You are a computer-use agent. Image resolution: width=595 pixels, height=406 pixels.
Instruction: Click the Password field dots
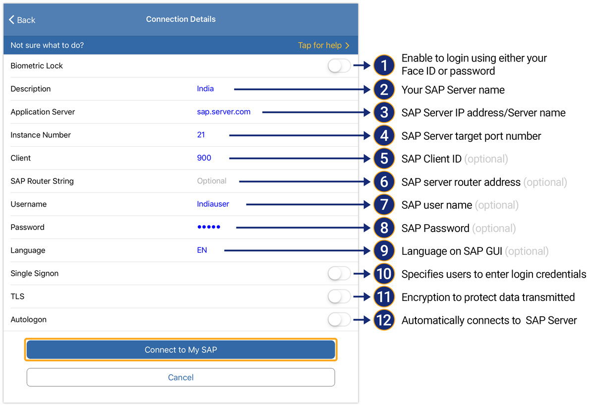(209, 227)
